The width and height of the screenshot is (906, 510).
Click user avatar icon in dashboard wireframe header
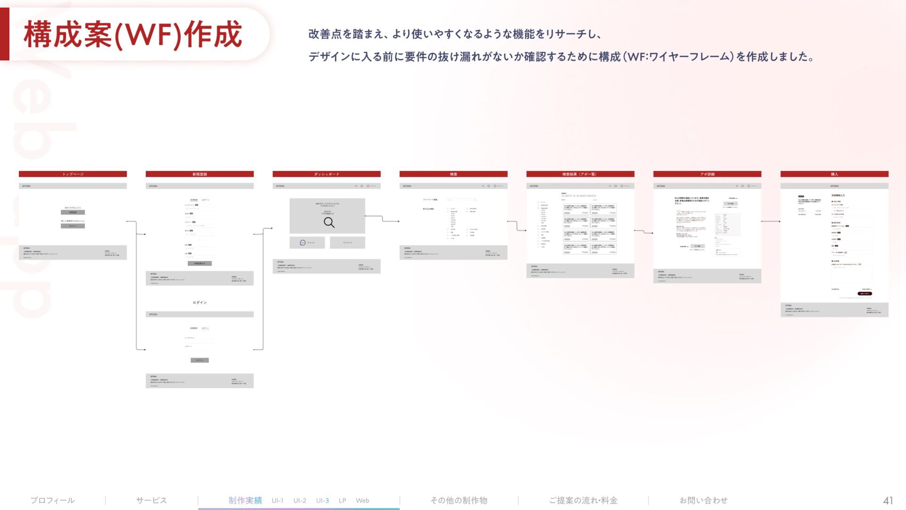368,186
